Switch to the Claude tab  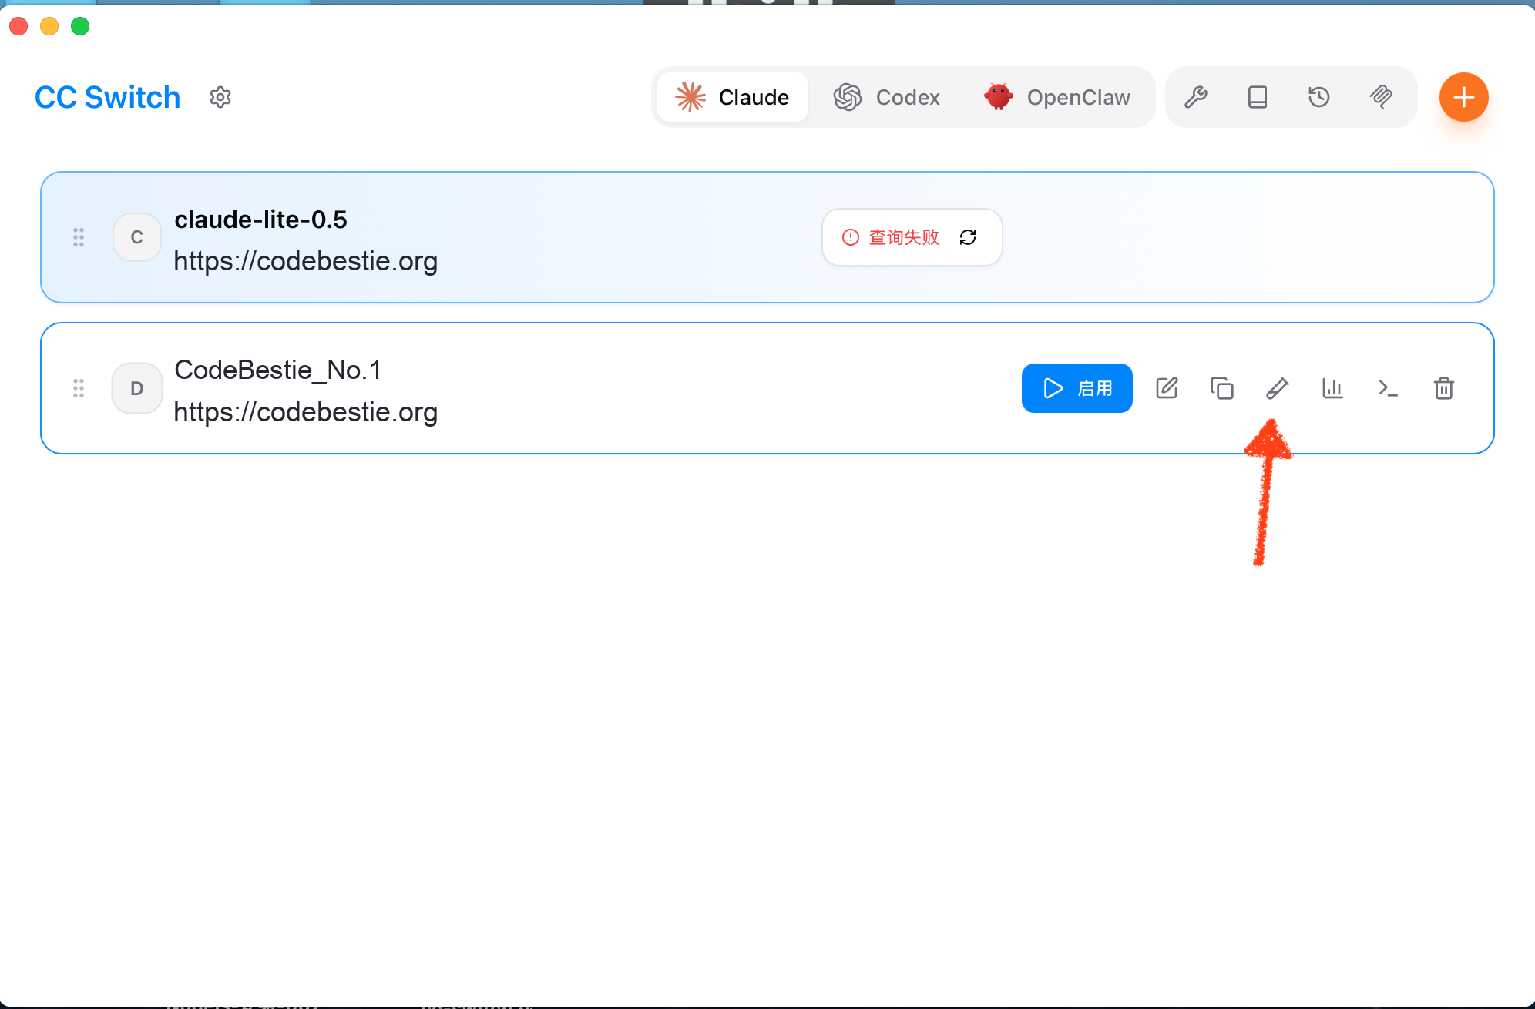(732, 97)
